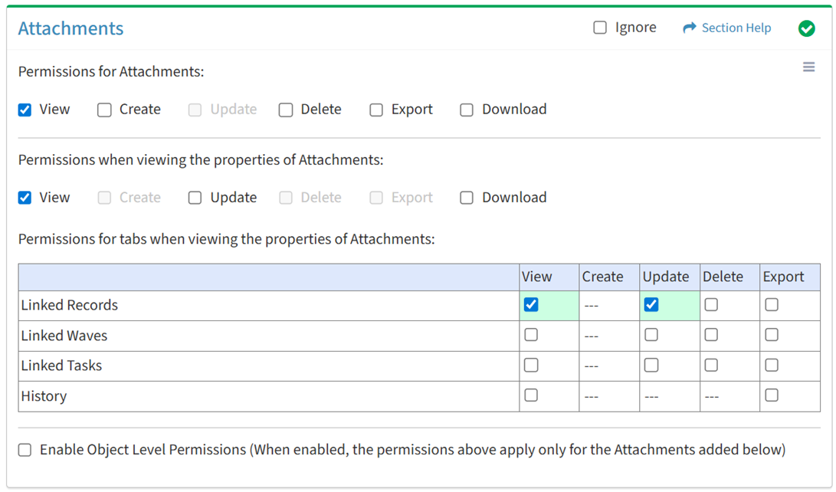The image size is (836, 492).
Task: Click disabled Create checkbox in properties permissions
Action: (104, 198)
